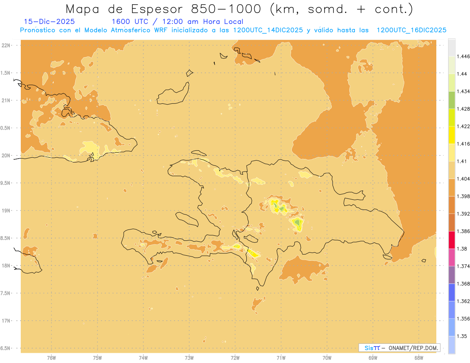Click the 'ONAMET/REP.DOM.' credit label
470x363 pixels.
click(x=413, y=348)
